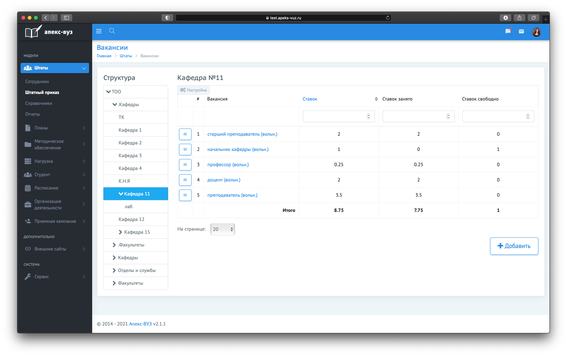Collapse the .Кафедры tree node
Image resolution: width=567 pixels, height=356 pixels.
tap(115, 105)
